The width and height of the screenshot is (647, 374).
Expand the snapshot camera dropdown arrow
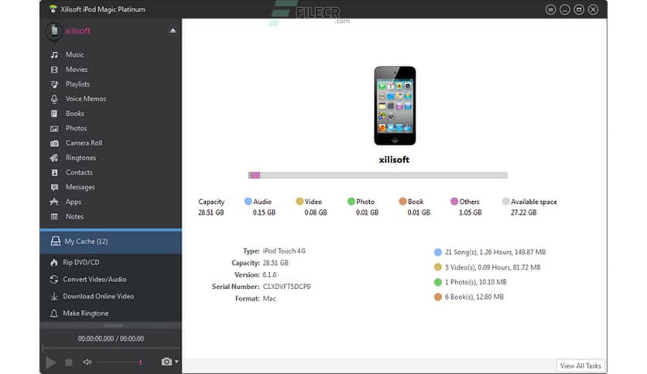click(x=176, y=362)
